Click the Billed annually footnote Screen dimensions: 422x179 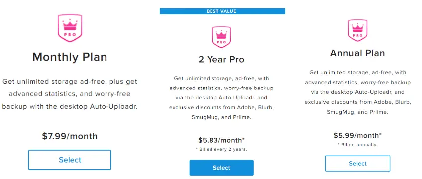[x=358, y=145]
